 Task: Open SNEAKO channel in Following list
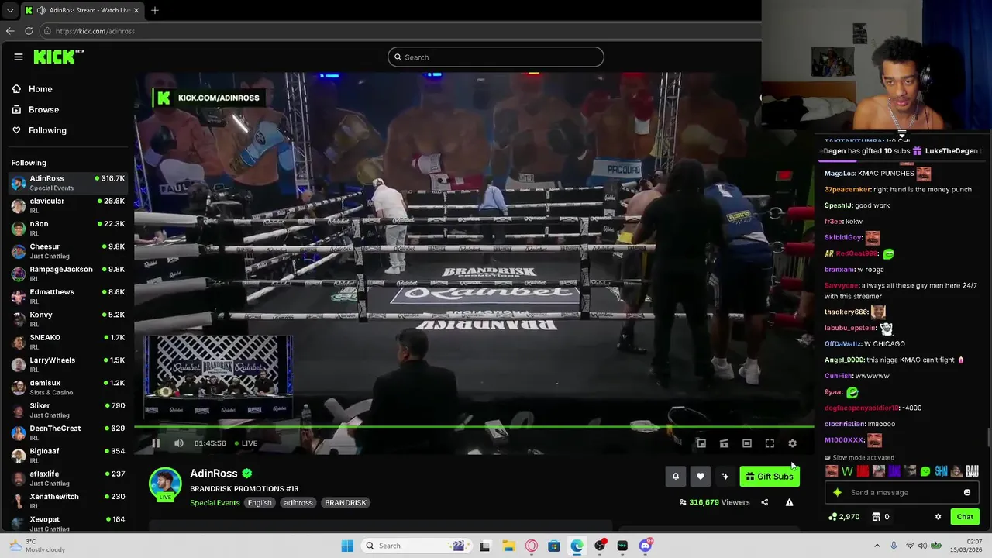click(67, 342)
